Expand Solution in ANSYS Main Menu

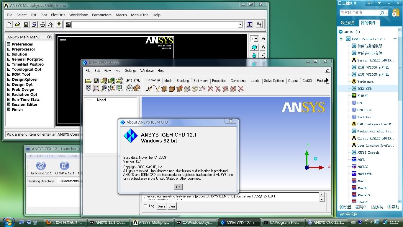(9, 54)
